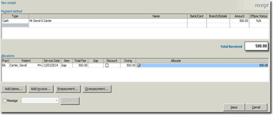273x115 pixels.
Task: Click the Total Received 500.00 field
Action: coord(256,46)
